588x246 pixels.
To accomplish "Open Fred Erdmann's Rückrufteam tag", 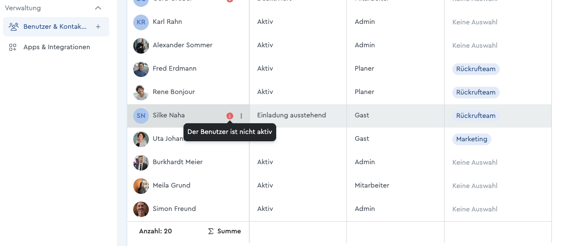I will 476,69.
